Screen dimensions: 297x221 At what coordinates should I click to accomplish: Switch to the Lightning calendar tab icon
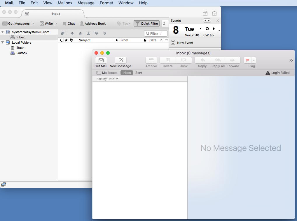pyautogui.click(x=205, y=13)
